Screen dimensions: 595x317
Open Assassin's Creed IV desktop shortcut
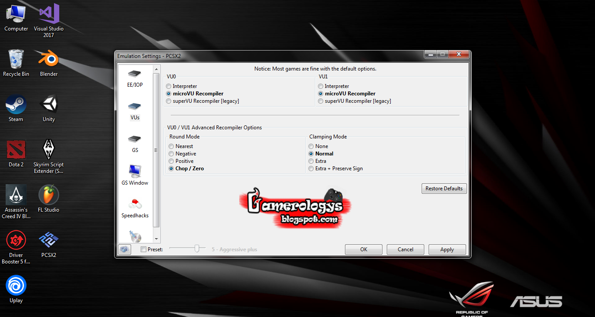(x=16, y=202)
